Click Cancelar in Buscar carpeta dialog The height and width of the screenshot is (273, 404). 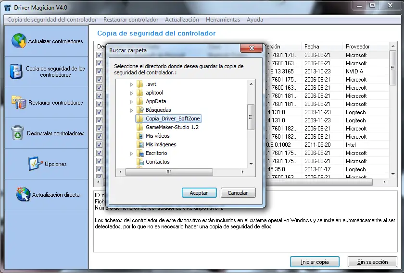pos(238,193)
